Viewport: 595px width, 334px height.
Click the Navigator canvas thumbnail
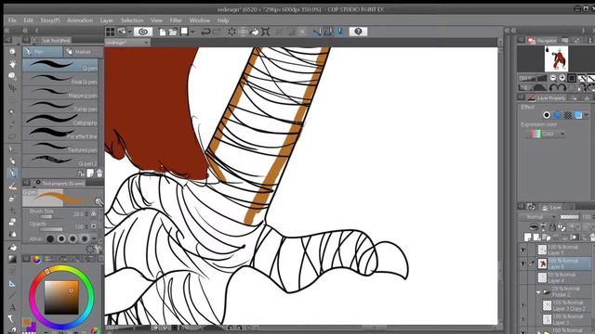556,58
